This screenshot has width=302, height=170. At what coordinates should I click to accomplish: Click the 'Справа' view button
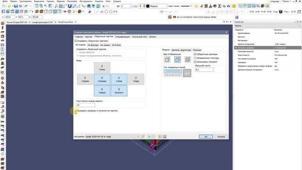85,79
